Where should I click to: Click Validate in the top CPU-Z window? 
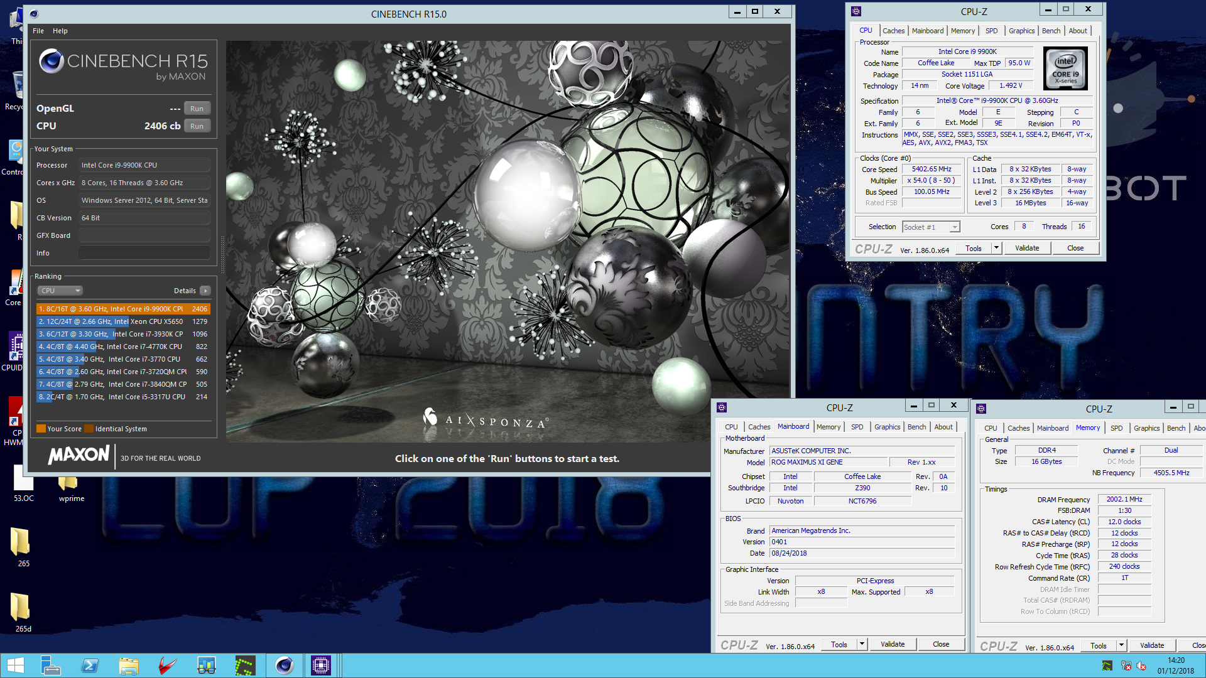click(x=1027, y=248)
